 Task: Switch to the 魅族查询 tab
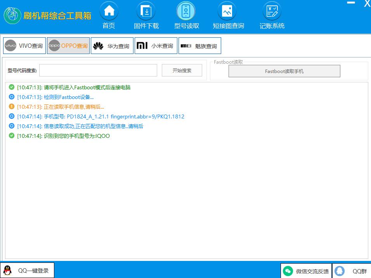pyautogui.click(x=200, y=46)
